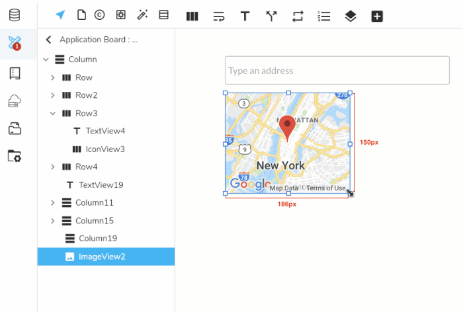Image resolution: width=463 pixels, height=312 pixels.
Task: Expand the Row2 tree node
Action: tap(53, 95)
